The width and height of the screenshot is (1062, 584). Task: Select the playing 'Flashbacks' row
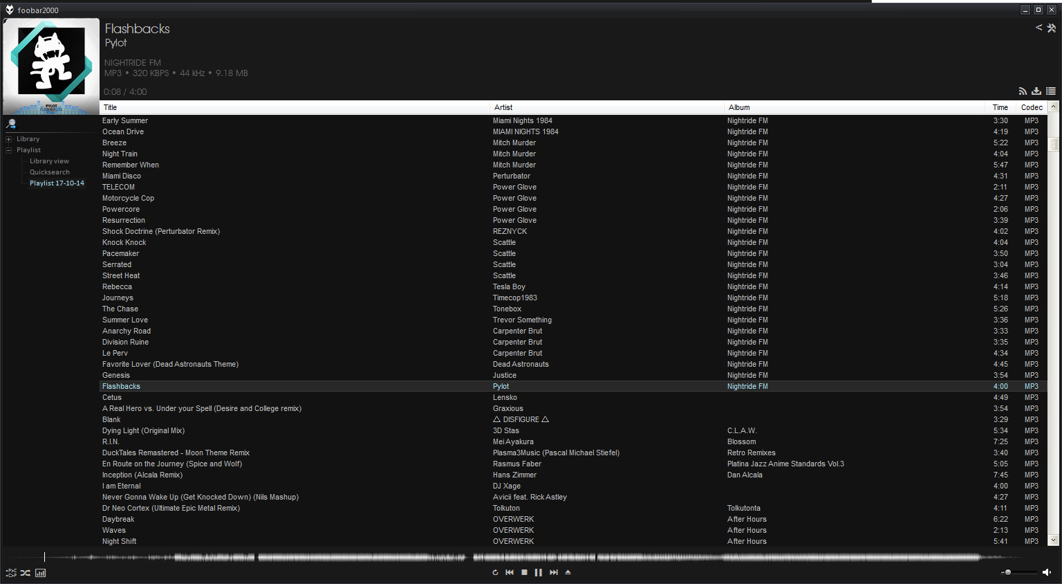click(574, 386)
